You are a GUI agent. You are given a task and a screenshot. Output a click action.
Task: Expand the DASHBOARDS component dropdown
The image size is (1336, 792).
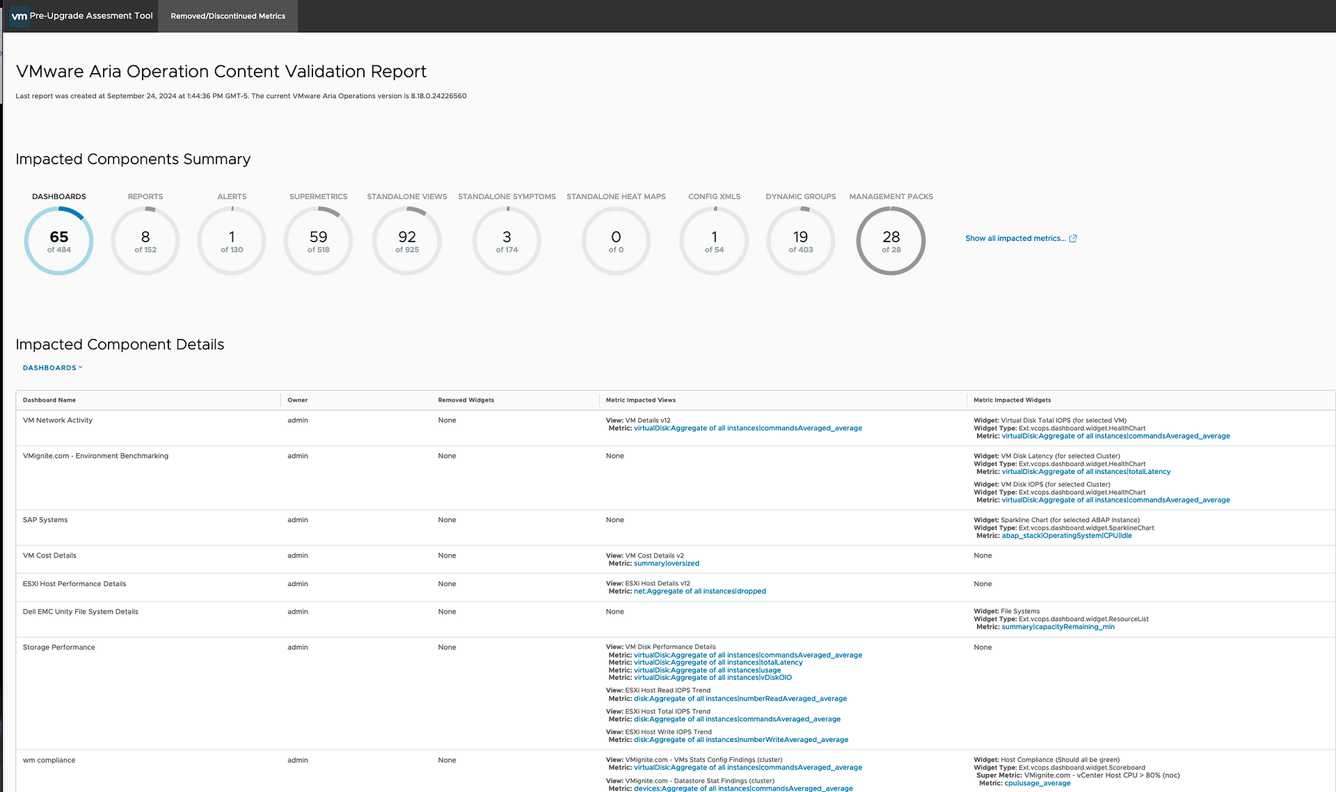pos(53,367)
